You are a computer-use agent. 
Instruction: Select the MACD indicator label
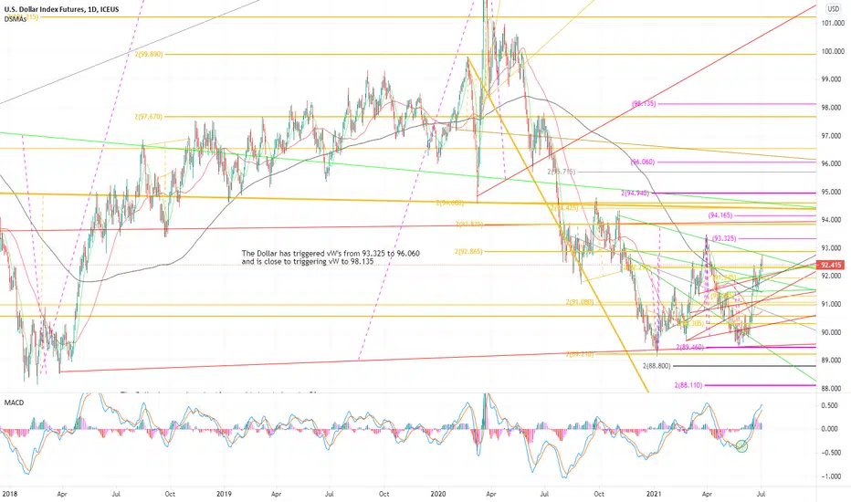(14, 403)
